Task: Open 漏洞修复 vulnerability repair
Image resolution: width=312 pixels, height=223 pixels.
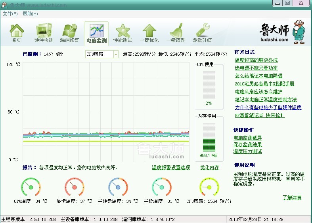Action: click(x=69, y=33)
